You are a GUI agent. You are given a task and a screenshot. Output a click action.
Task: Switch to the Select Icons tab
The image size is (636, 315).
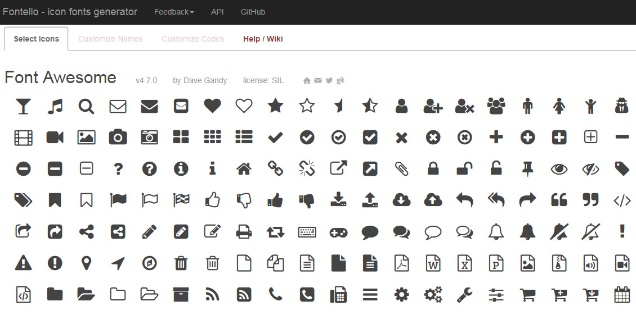pyautogui.click(x=37, y=39)
